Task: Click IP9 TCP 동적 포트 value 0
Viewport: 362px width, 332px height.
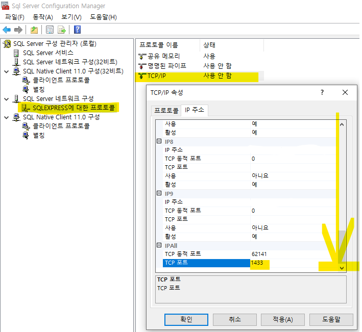Action: click(x=253, y=211)
